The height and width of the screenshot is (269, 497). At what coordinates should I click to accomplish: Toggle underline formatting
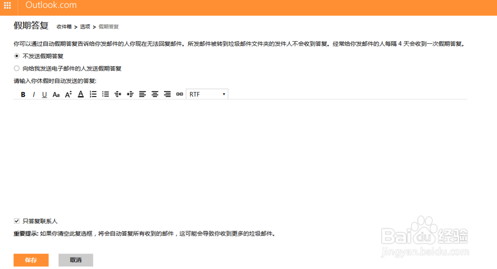pyautogui.click(x=44, y=94)
